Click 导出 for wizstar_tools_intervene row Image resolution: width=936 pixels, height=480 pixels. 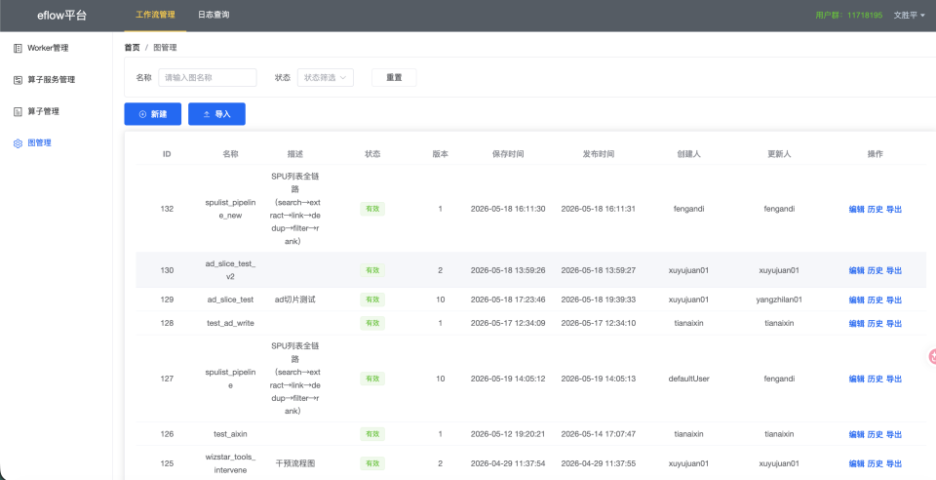click(894, 463)
